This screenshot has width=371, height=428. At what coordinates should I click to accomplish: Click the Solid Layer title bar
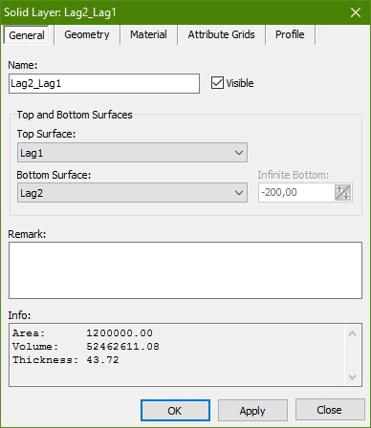click(174, 12)
